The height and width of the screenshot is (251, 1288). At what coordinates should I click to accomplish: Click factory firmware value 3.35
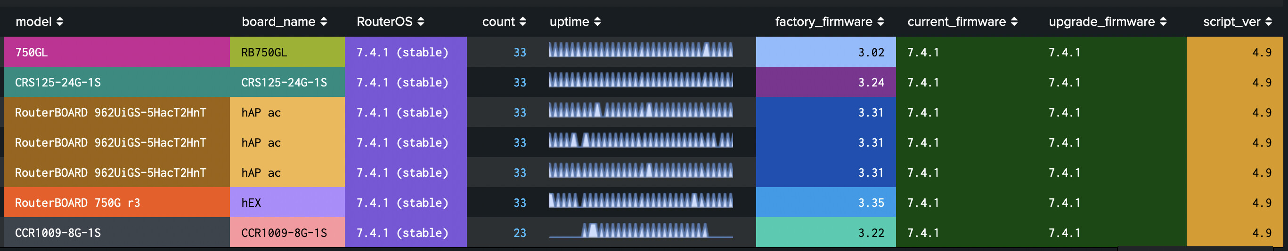[871, 203]
